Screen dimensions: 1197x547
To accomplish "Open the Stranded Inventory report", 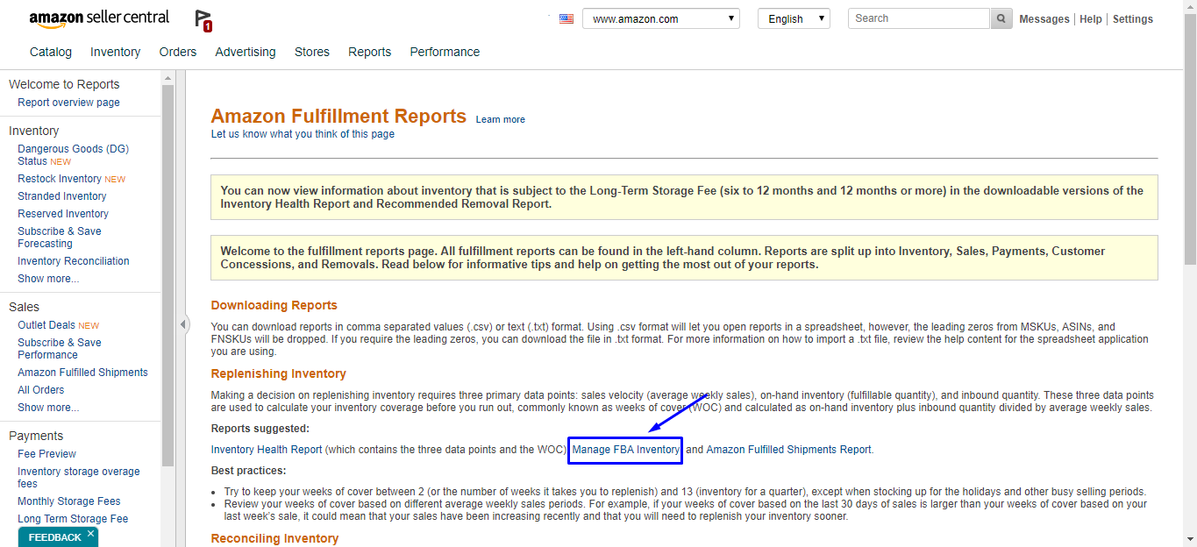I will (x=62, y=196).
